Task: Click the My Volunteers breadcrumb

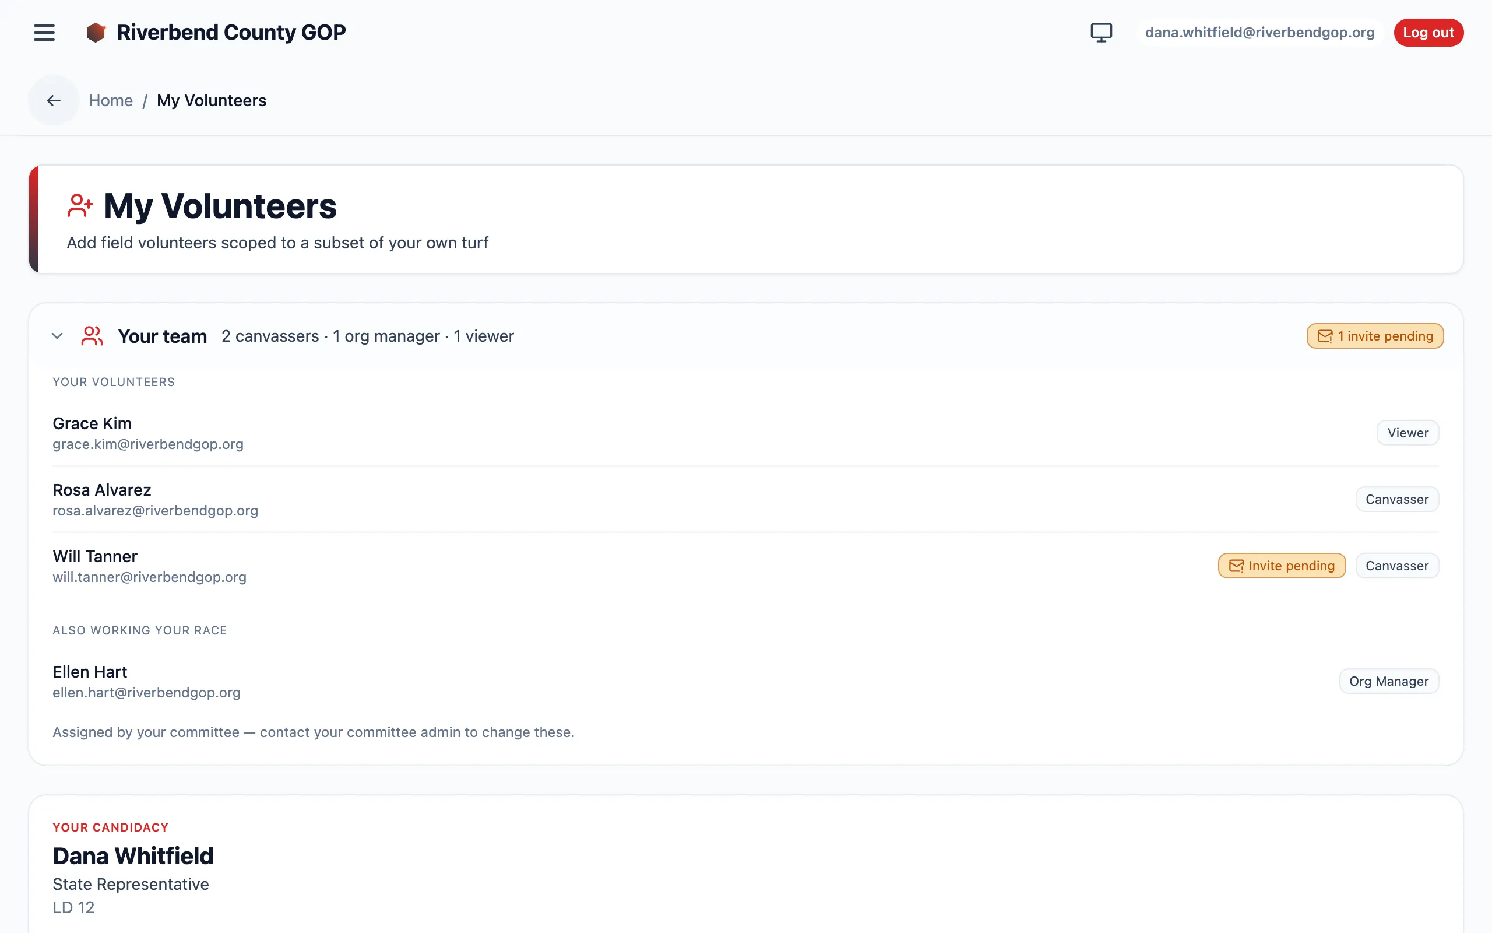Action: [212, 100]
